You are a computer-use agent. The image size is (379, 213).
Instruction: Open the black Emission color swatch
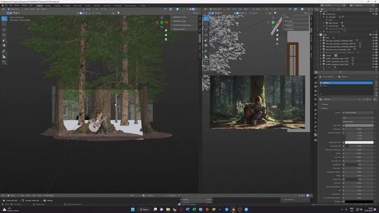pyautogui.click(x=359, y=201)
